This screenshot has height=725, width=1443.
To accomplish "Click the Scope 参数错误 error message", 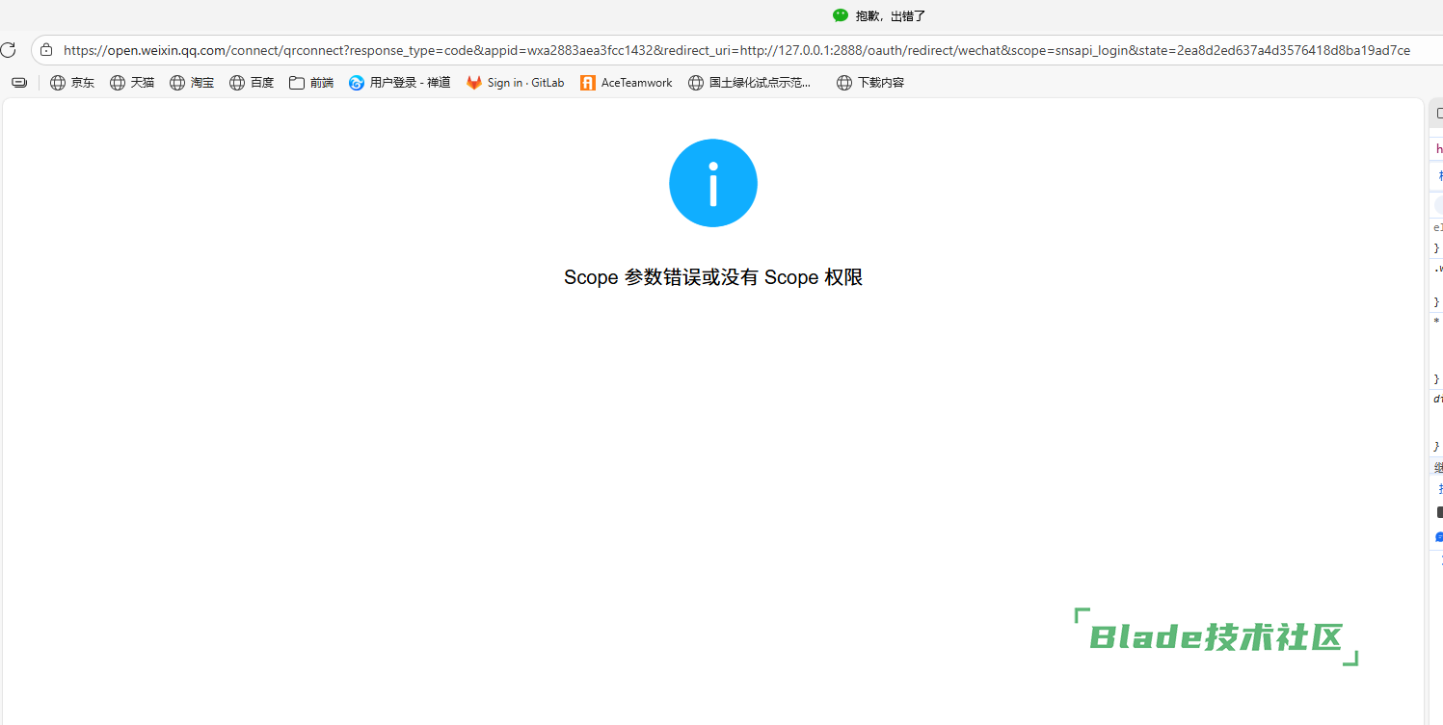I will pos(713,277).
